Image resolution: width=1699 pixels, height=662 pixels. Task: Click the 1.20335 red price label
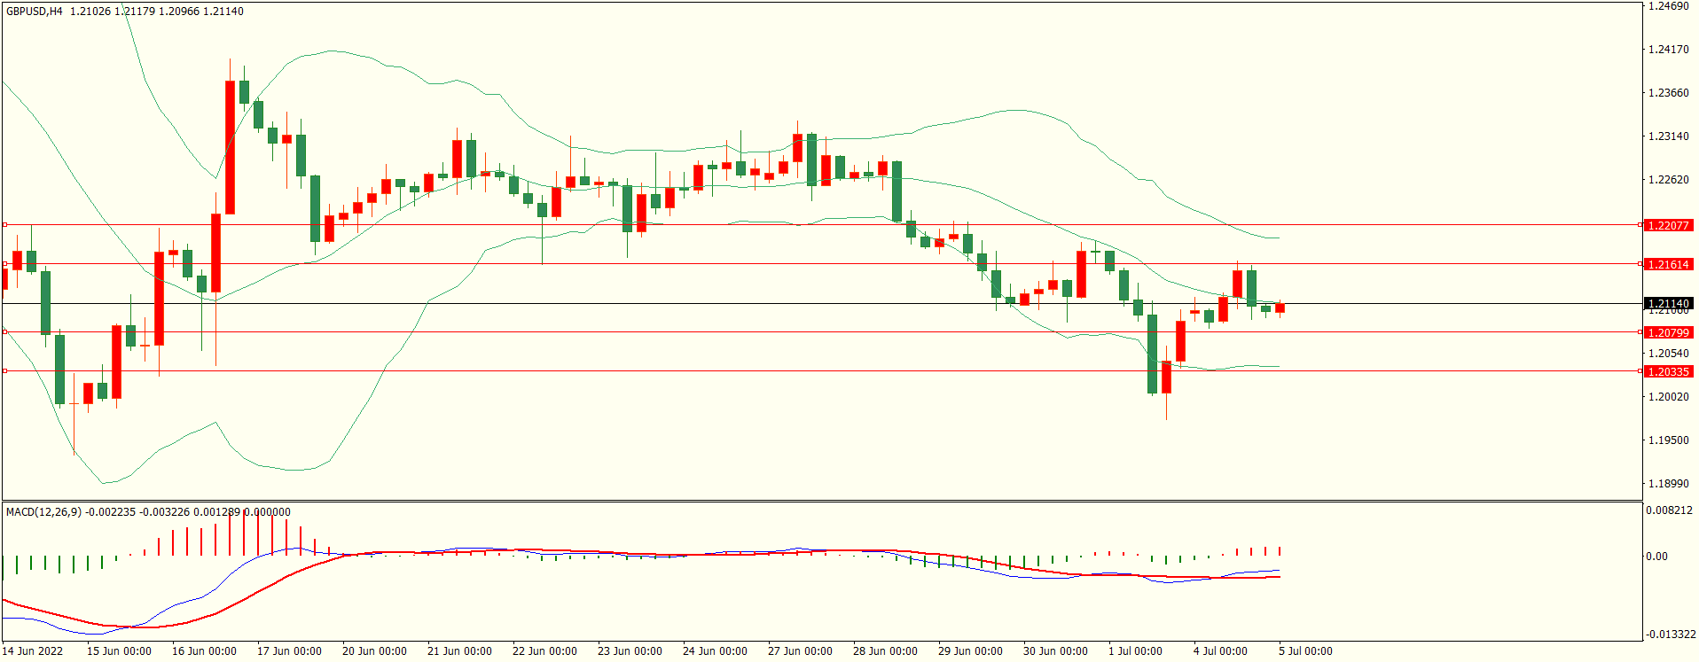(x=1668, y=372)
